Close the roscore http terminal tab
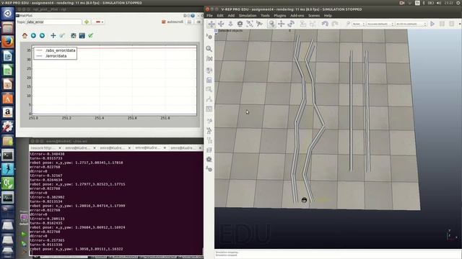The height and width of the screenshot is (259, 462). [60, 148]
